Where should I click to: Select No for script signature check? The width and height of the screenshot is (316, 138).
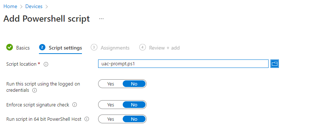click(134, 105)
